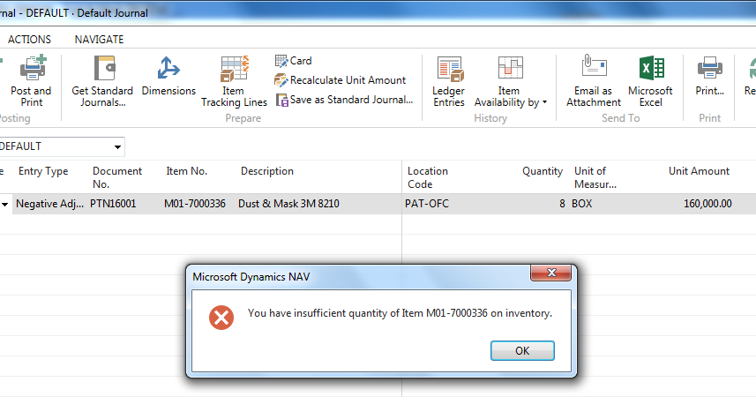
Task: Select the Negative Adj... entry type cell
Action: point(49,204)
